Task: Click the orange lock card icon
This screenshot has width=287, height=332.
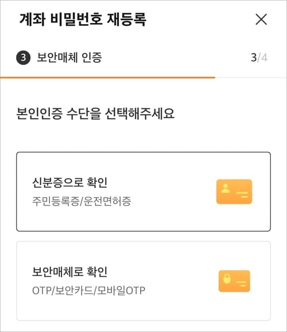Action: 234,281
